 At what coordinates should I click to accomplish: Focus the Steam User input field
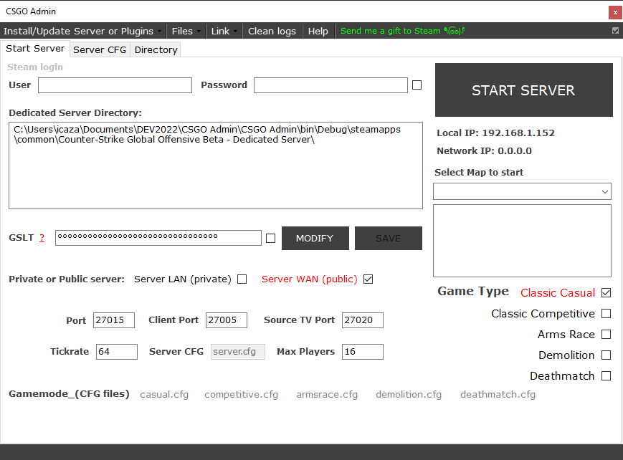tap(115, 85)
